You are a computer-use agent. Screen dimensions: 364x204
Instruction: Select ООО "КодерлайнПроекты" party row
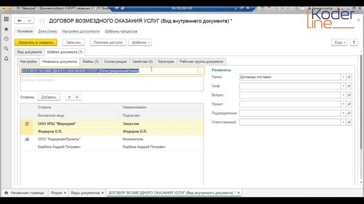click(112, 143)
